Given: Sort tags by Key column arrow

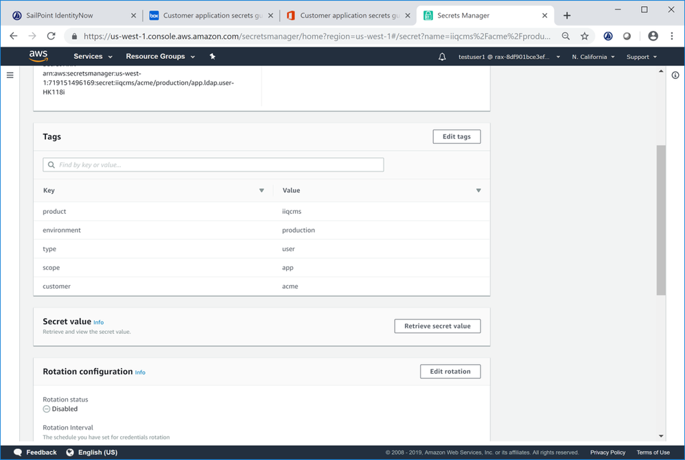Looking at the screenshot, I should pyautogui.click(x=262, y=191).
